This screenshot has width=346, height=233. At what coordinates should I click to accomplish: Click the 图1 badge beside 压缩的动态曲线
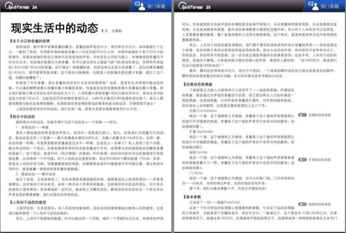coord(303,115)
